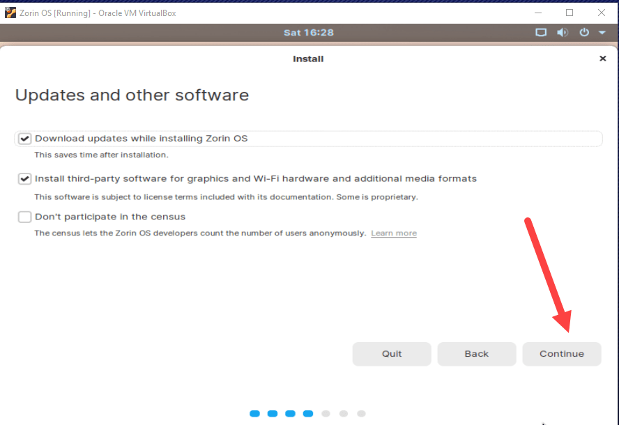Expand the system status dropdown arrow

(604, 32)
